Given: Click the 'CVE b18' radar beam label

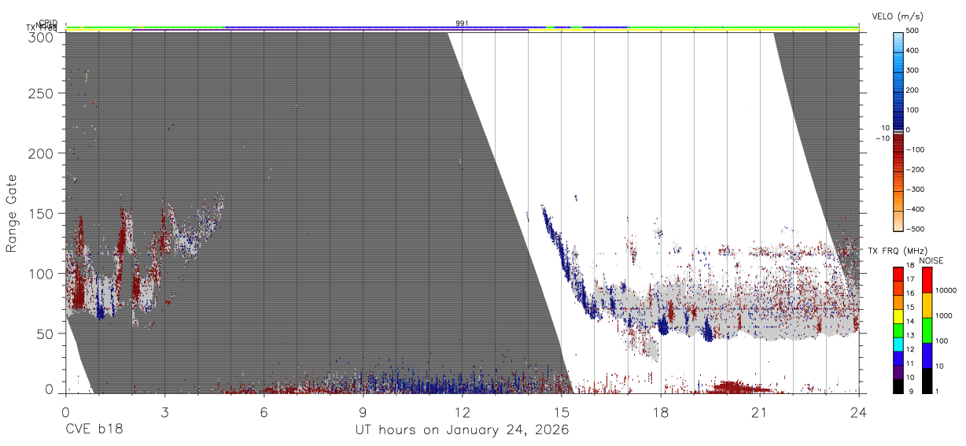Looking at the screenshot, I should pyautogui.click(x=94, y=430).
